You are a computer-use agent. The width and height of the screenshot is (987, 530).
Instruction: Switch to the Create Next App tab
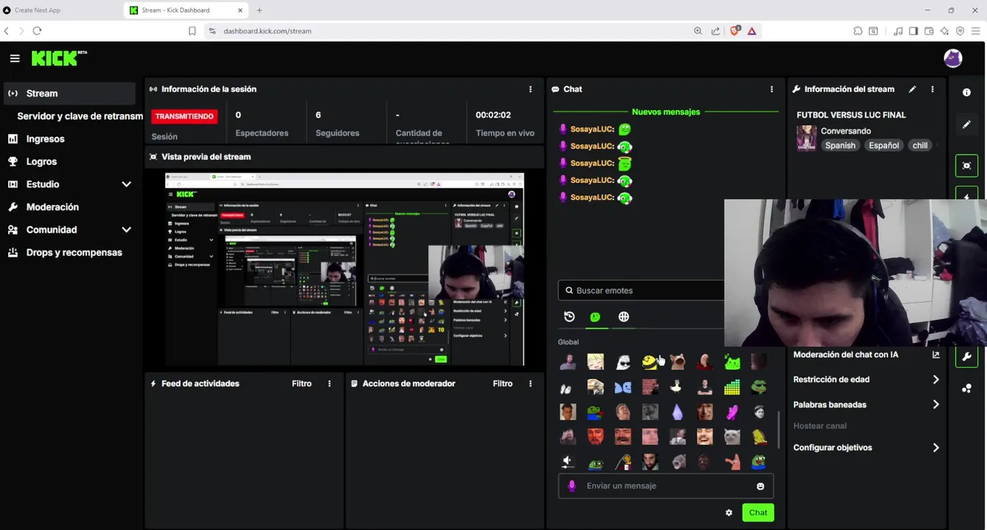pyautogui.click(x=59, y=10)
